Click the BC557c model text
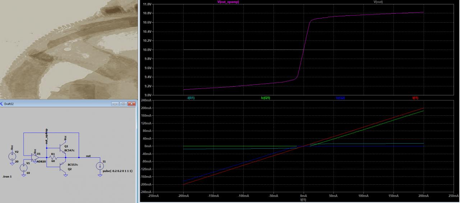Image resolution: width=460 pixels, height=203 pixels. click(x=73, y=165)
